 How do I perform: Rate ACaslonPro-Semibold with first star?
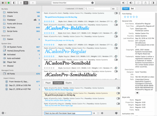[45, 68]
